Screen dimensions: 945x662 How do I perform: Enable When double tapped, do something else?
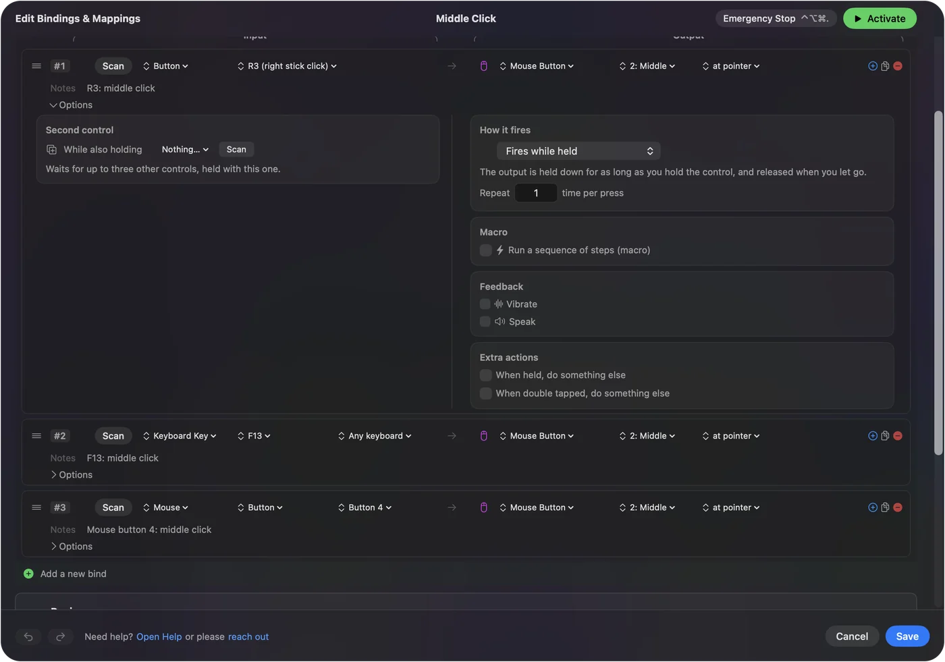click(x=486, y=393)
